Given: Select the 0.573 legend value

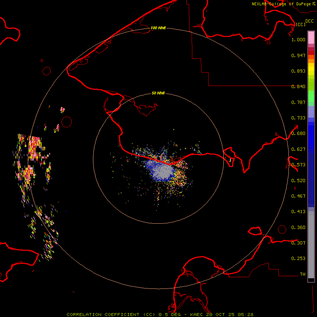Looking at the screenshot, I should pyautogui.click(x=298, y=165).
